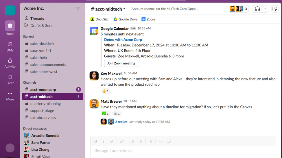Screen dimensions: 282x158
Task: Toggle italic formatting in composer
Action: pyautogui.click(x=104, y=141)
